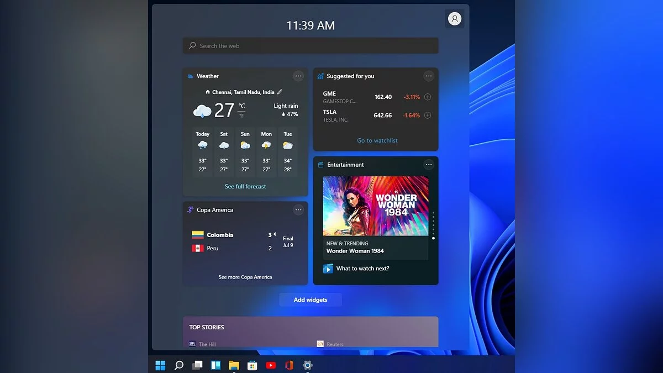
Task: Follow the Go to watchlist link
Action: pyautogui.click(x=377, y=140)
